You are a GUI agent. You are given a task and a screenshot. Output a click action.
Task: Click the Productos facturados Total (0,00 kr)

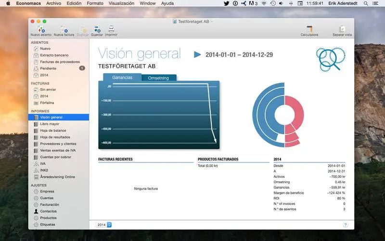pos(208,166)
